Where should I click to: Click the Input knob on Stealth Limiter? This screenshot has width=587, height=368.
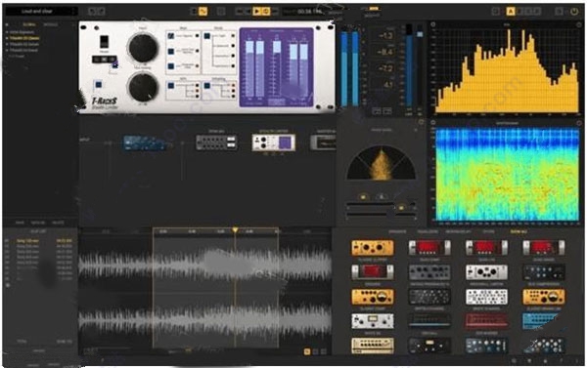[143, 48]
